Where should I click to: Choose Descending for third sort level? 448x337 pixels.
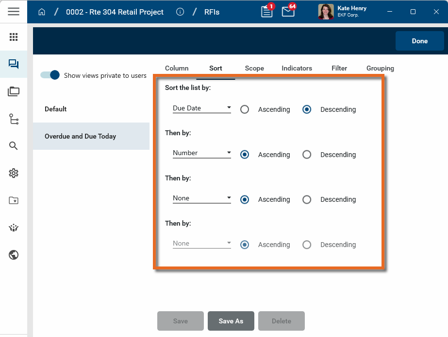point(307,199)
